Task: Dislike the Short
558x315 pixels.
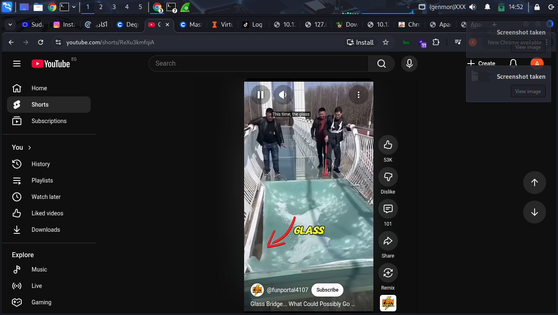Action: (388, 177)
